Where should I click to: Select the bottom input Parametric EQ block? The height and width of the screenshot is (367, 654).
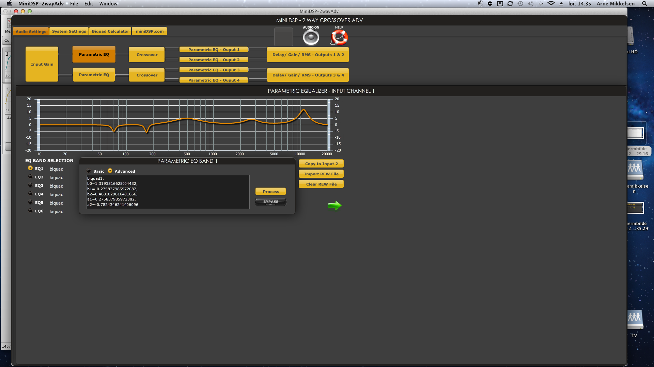tap(94, 75)
